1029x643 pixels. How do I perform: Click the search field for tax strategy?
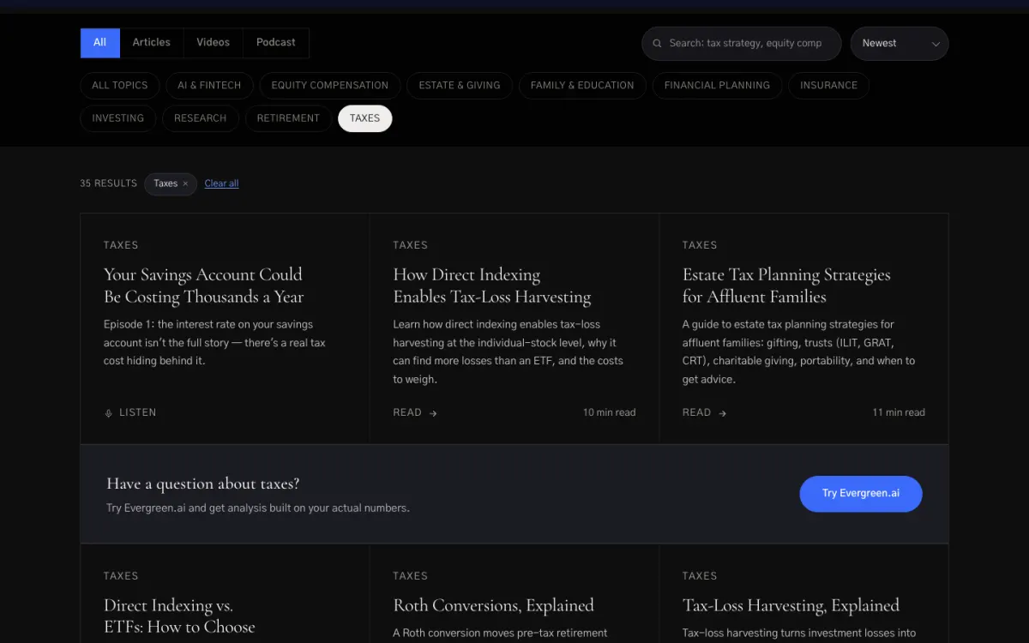tap(742, 44)
